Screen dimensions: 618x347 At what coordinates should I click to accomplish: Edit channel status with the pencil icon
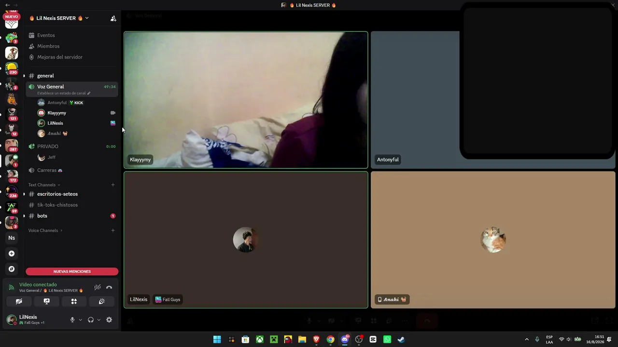pyautogui.click(x=89, y=93)
